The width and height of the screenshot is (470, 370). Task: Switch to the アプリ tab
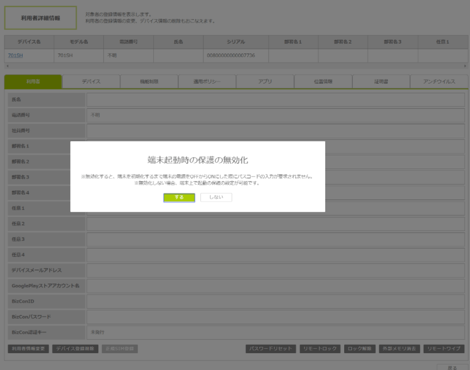[x=265, y=81]
